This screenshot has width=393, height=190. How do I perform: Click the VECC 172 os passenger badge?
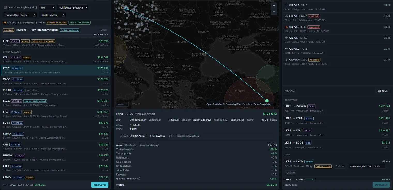pos(17,79)
